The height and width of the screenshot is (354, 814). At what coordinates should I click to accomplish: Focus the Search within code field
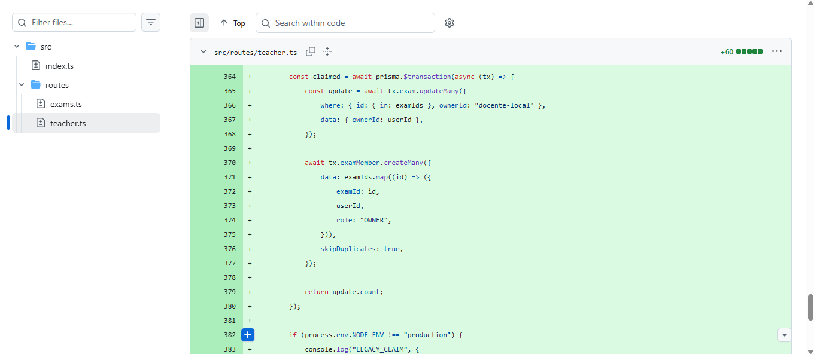pyautogui.click(x=345, y=23)
